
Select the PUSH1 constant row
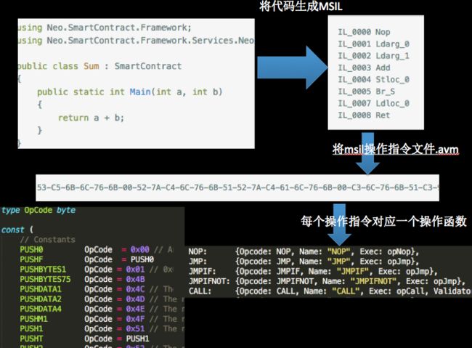click(102, 329)
